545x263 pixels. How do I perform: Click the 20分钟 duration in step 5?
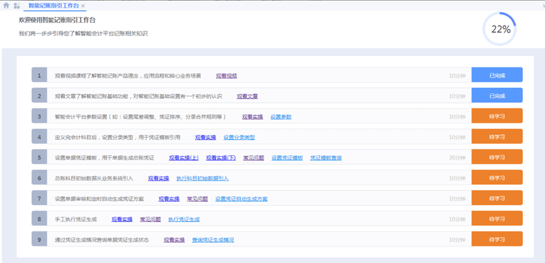(457, 158)
